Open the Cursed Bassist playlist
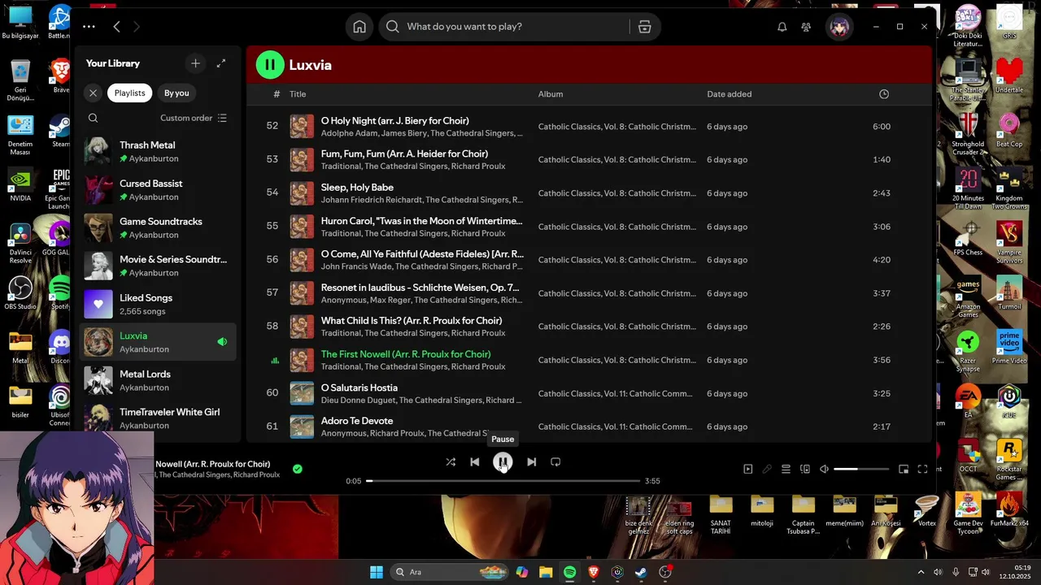This screenshot has width=1041, height=585. coord(158,190)
